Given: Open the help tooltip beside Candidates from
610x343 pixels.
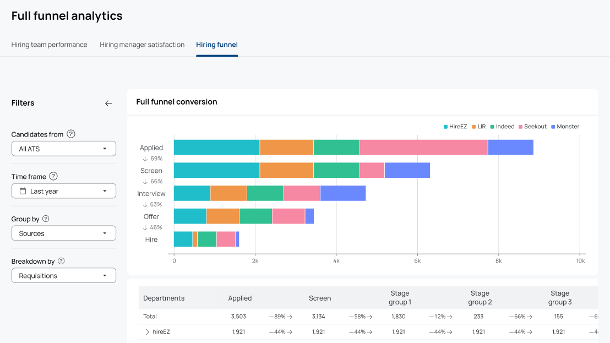Looking at the screenshot, I should click(71, 134).
